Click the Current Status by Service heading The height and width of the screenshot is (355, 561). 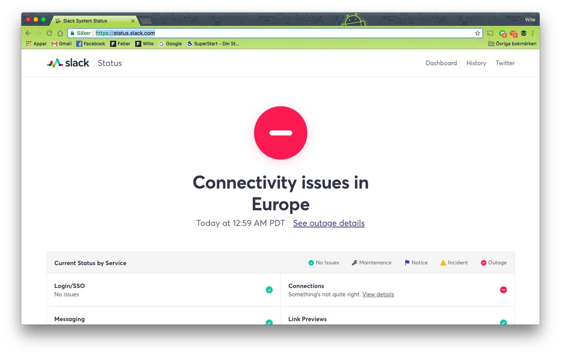tap(90, 263)
